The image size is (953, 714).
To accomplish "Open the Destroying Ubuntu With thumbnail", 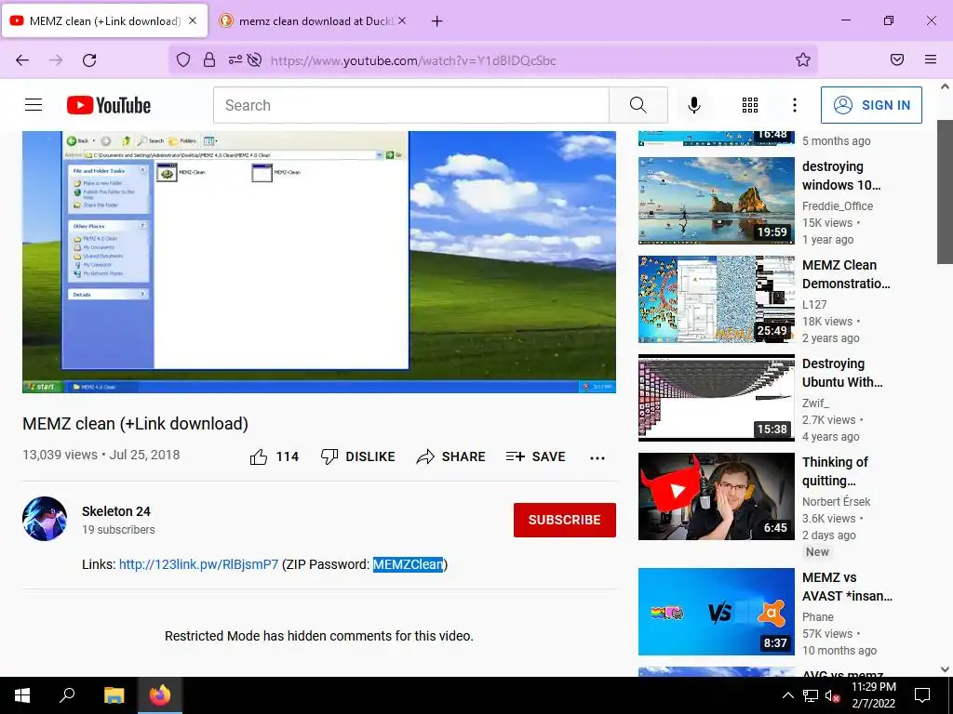I will (716, 398).
